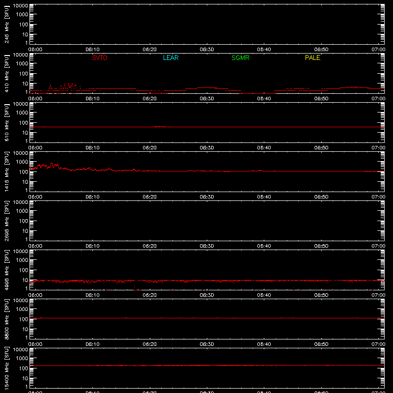The height and width of the screenshot is (393, 393).
Task: Select the '245 MHz [SFU]' axis title
Action: point(6,25)
